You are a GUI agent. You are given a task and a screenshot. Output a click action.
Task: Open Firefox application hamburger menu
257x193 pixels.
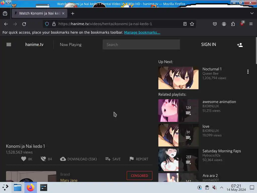pyautogui.click(x=251, y=24)
